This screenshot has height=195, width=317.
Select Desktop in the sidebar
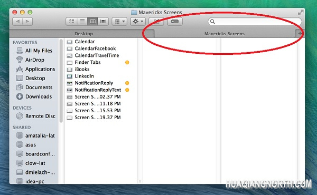(x=31, y=78)
